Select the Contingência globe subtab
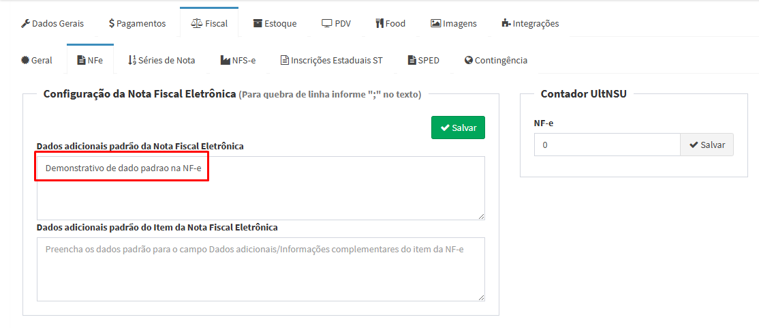Image resolution: width=759 pixels, height=328 pixels. [x=495, y=60]
